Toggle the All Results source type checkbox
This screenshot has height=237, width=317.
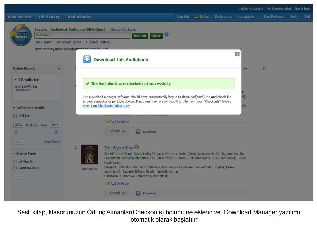[x=15, y=161]
